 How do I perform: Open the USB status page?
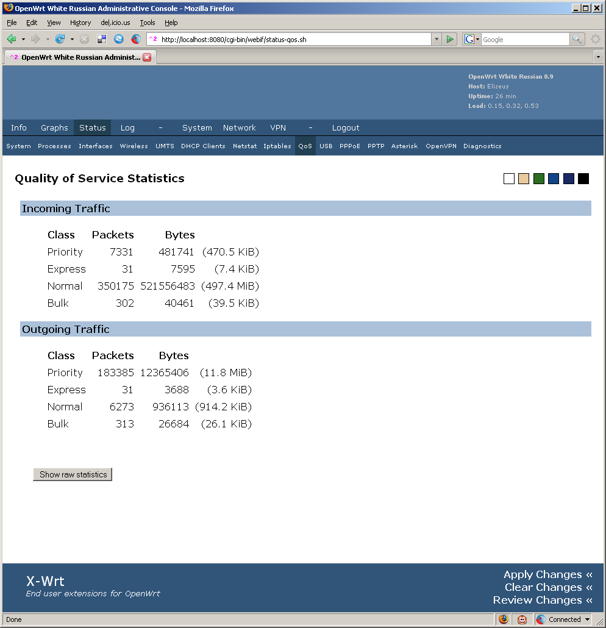(326, 146)
